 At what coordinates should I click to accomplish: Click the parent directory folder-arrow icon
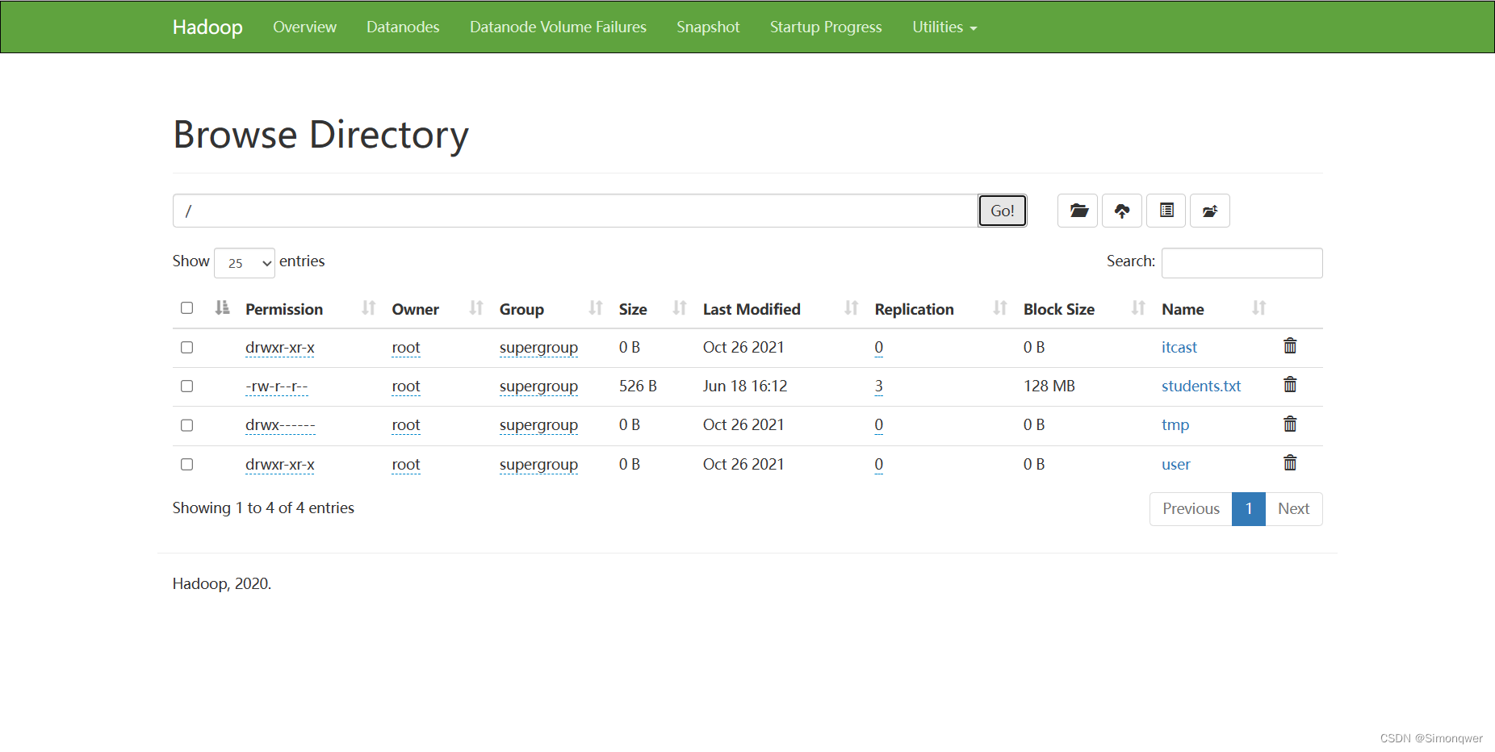coord(1210,211)
